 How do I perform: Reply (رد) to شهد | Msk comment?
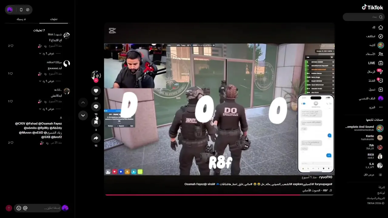[45, 46]
